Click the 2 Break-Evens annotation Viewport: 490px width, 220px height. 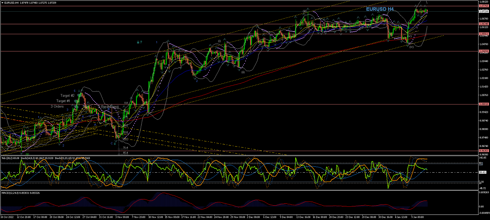tap(109, 107)
